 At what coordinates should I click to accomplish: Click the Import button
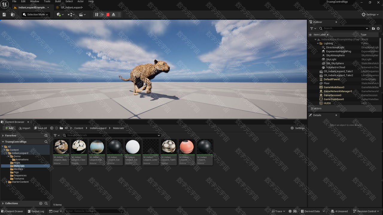25,128
